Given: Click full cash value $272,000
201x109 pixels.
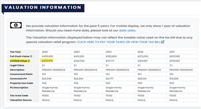Looking at the screenshot, I should [x=143, y=56].
